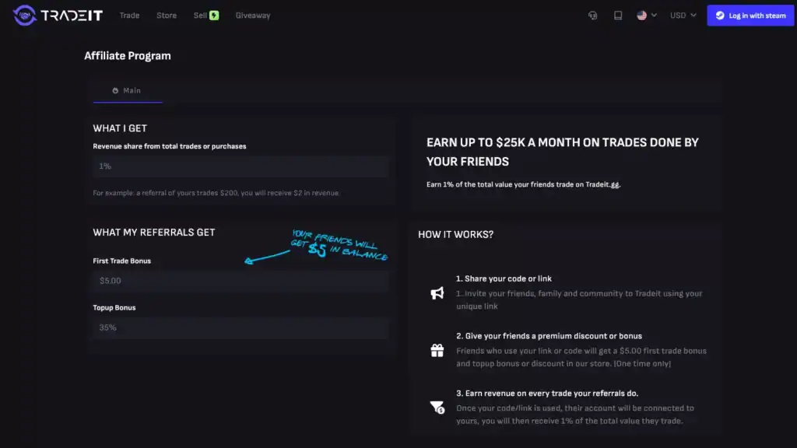Viewport: 797px width, 448px height.
Task: Click the blog book icon in header
Action: [x=617, y=16]
